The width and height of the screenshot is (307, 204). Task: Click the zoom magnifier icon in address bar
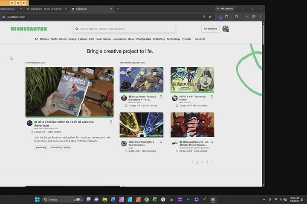(x=204, y=17)
